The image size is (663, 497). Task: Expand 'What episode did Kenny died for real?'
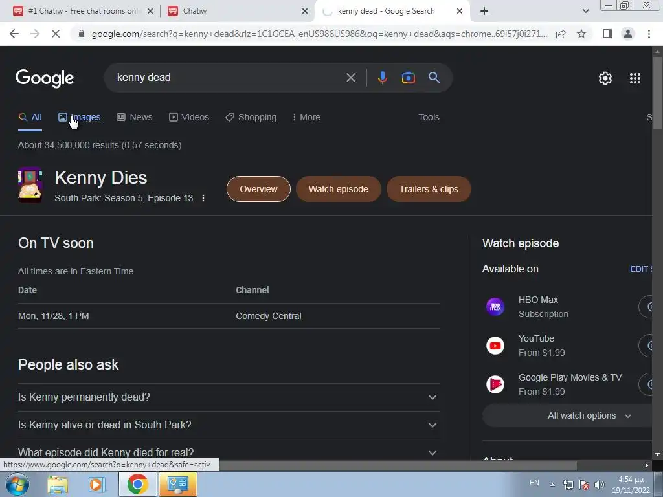pos(229,452)
